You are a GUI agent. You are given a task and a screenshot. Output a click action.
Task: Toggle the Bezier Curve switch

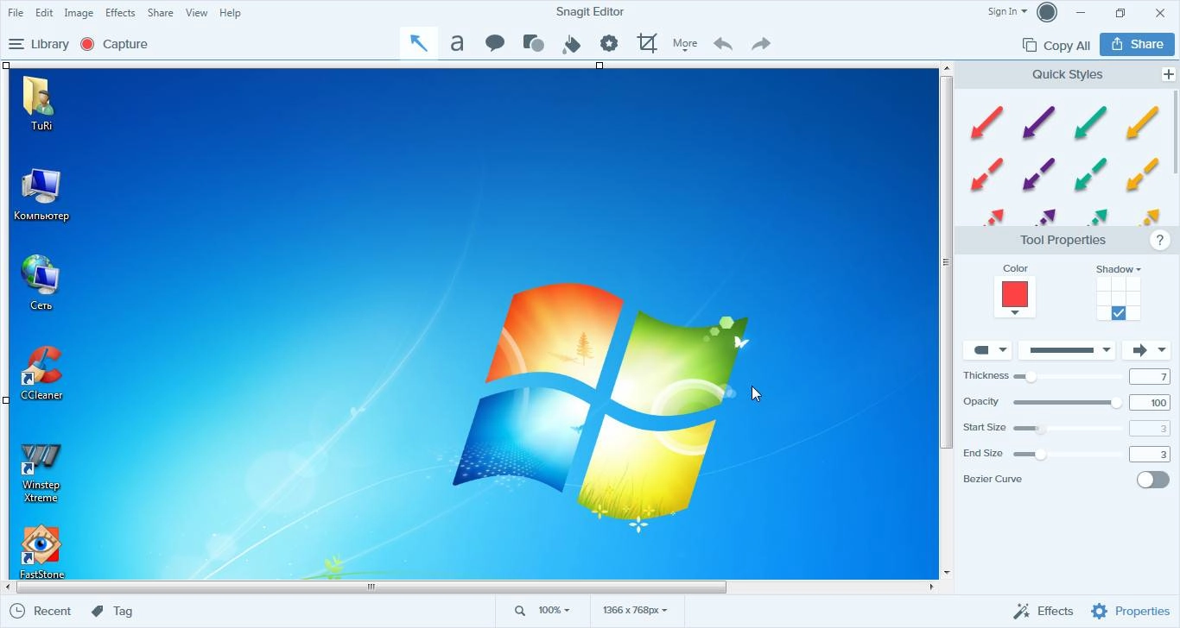[1152, 480]
